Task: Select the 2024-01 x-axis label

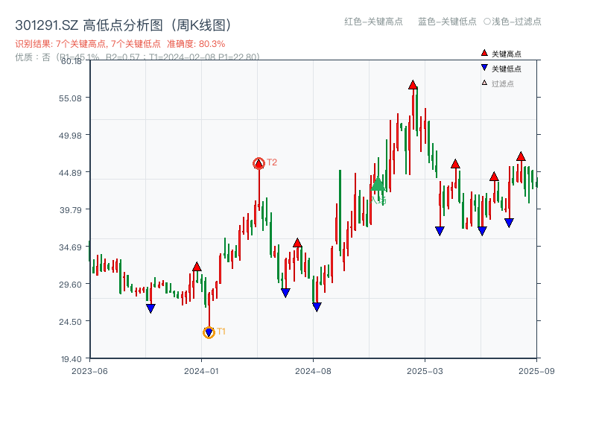Action: pos(203,369)
